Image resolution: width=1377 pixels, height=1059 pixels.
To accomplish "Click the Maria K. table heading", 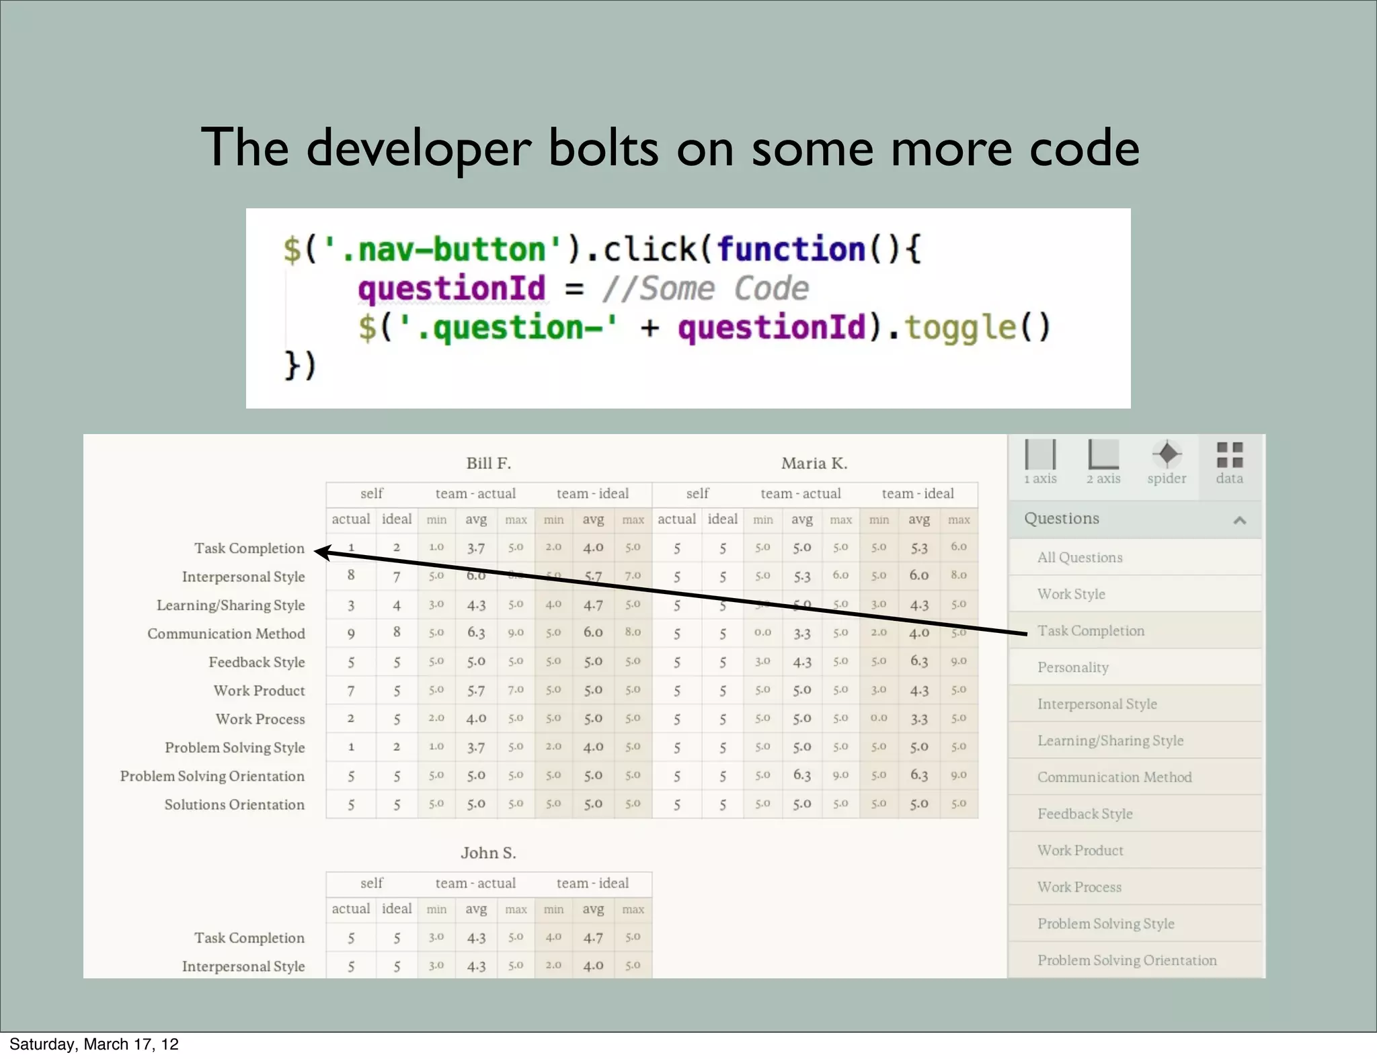I will click(x=814, y=463).
